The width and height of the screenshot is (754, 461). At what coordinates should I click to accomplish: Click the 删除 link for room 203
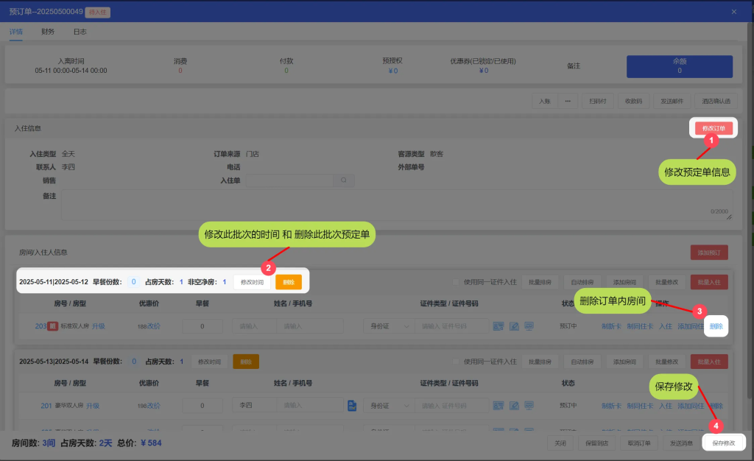click(716, 326)
